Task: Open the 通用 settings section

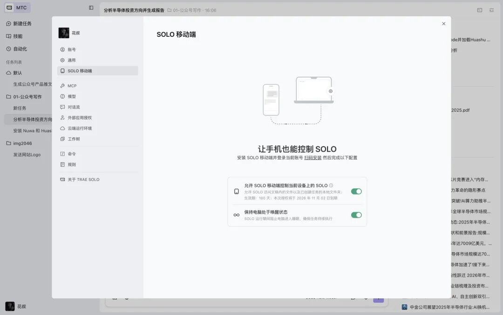Action: [x=97, y=60]
